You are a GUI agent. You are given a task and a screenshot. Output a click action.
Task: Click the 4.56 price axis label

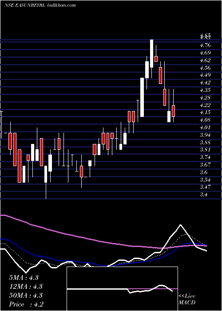pos(205,68)
